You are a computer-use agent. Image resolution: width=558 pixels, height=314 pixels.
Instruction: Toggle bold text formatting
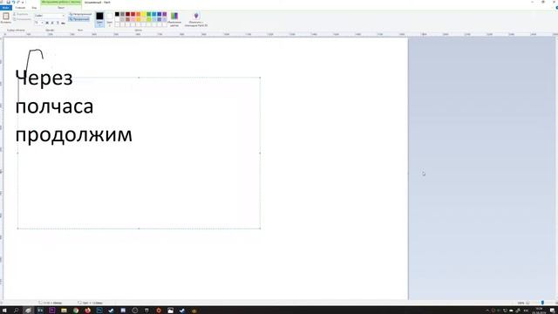click(x=47, y=23)
